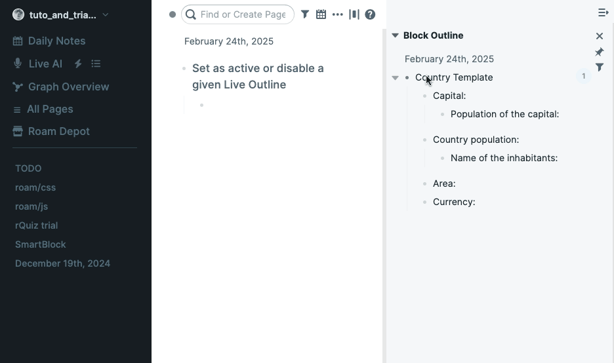Click the Live AI lightning bolt icon
The width and height of the screenshot is (614, 363).
78,64
